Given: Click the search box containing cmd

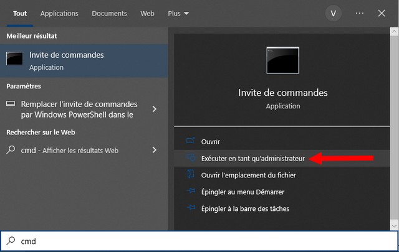Looking at the screenshot, I should click(199, 241).
